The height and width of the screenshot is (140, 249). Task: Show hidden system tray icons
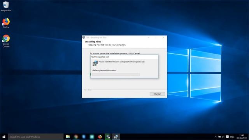[216, 136]
